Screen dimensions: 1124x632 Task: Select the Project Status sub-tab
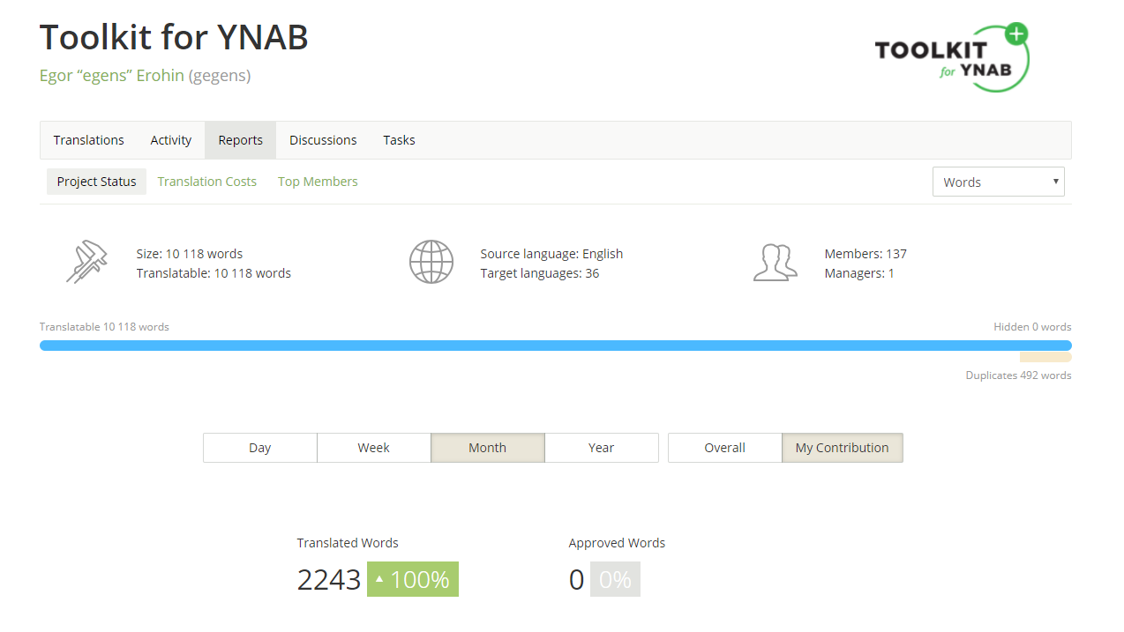97,182
